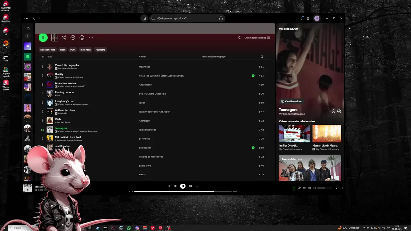Open the Mezmerize album link
This screenshot has height=231, width=411.
click(x=144, y=67)
